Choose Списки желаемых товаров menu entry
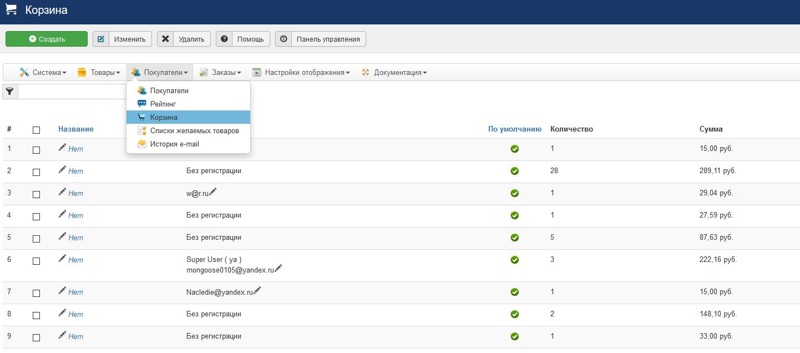The height and width of the screenshot is (353, 800). click(194, 130)
